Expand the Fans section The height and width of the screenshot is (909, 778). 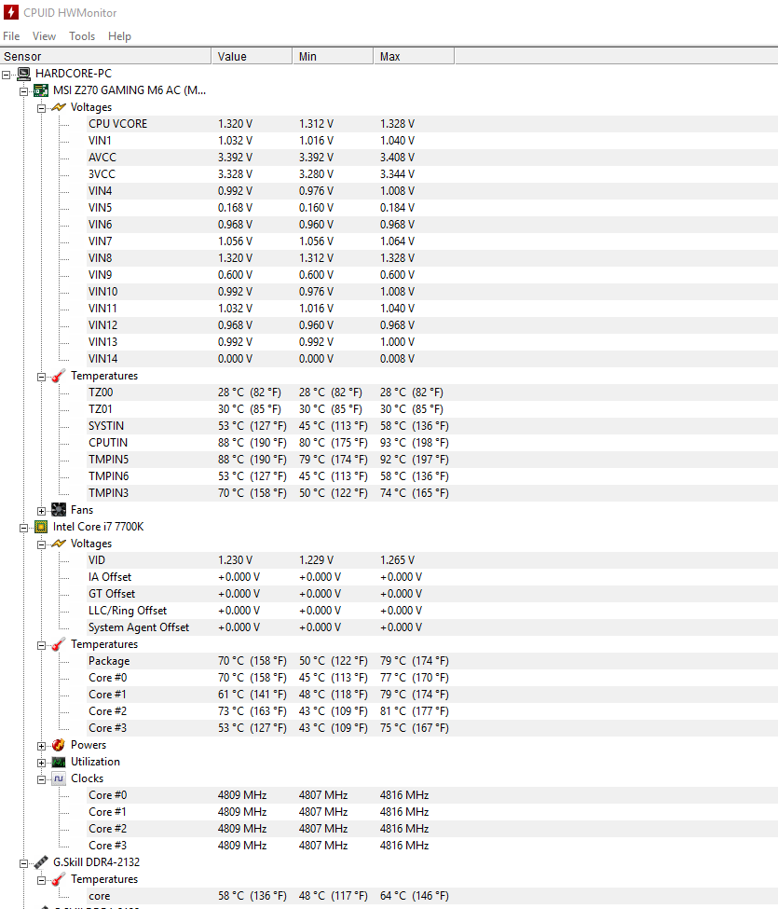pyautogui.click(x=41, y=509)
